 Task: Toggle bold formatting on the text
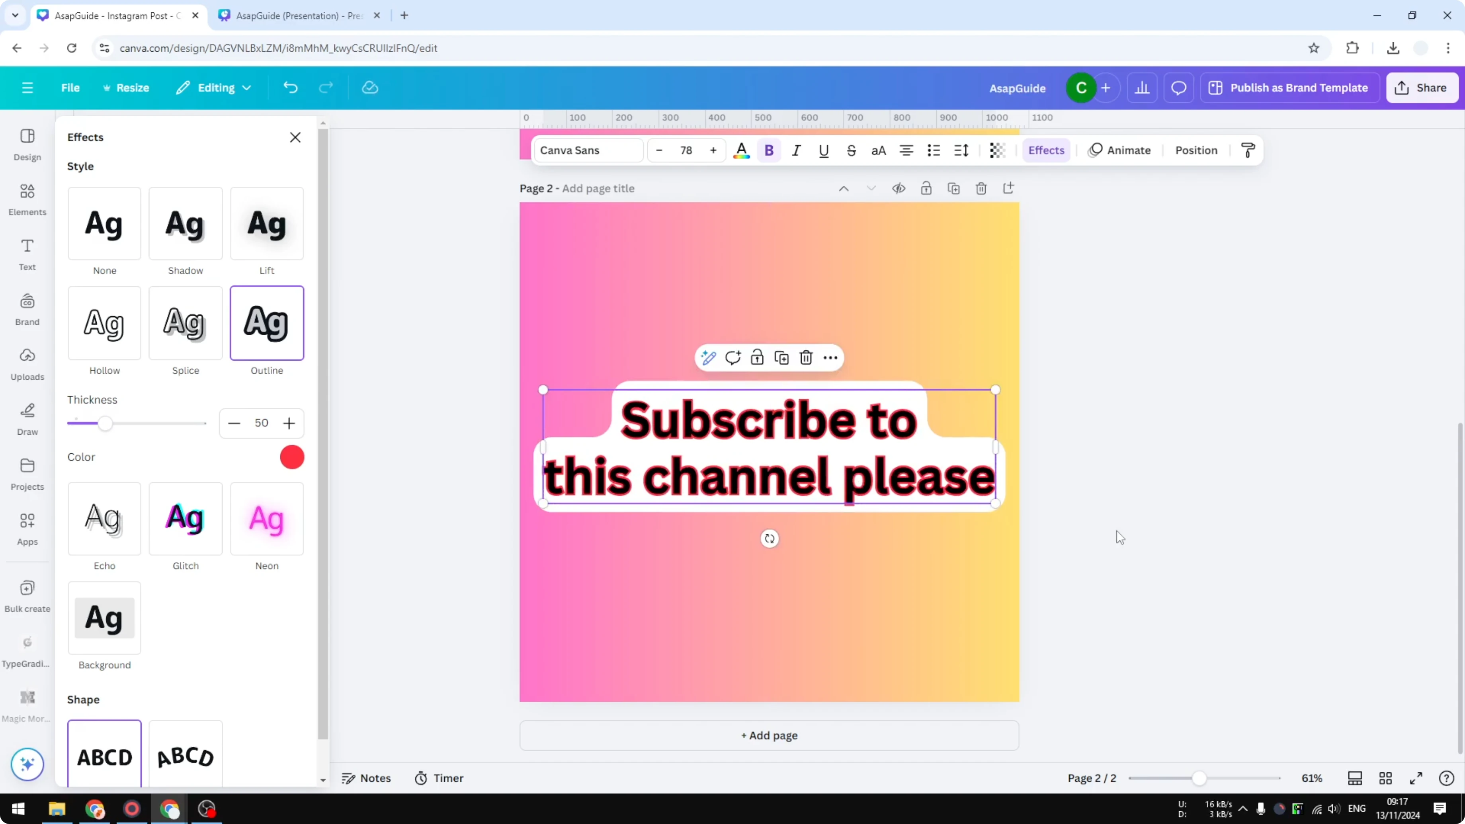[769, 150]
